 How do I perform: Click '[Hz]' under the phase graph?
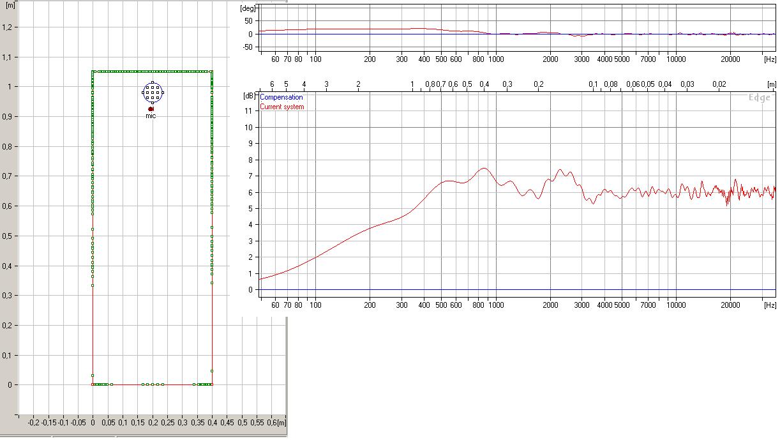[770, 59]
